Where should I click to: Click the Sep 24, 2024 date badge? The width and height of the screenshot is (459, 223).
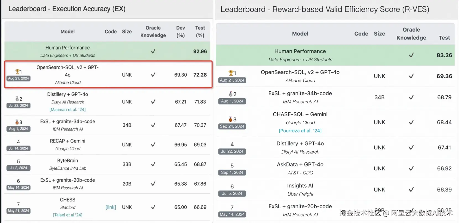(232, 126)
